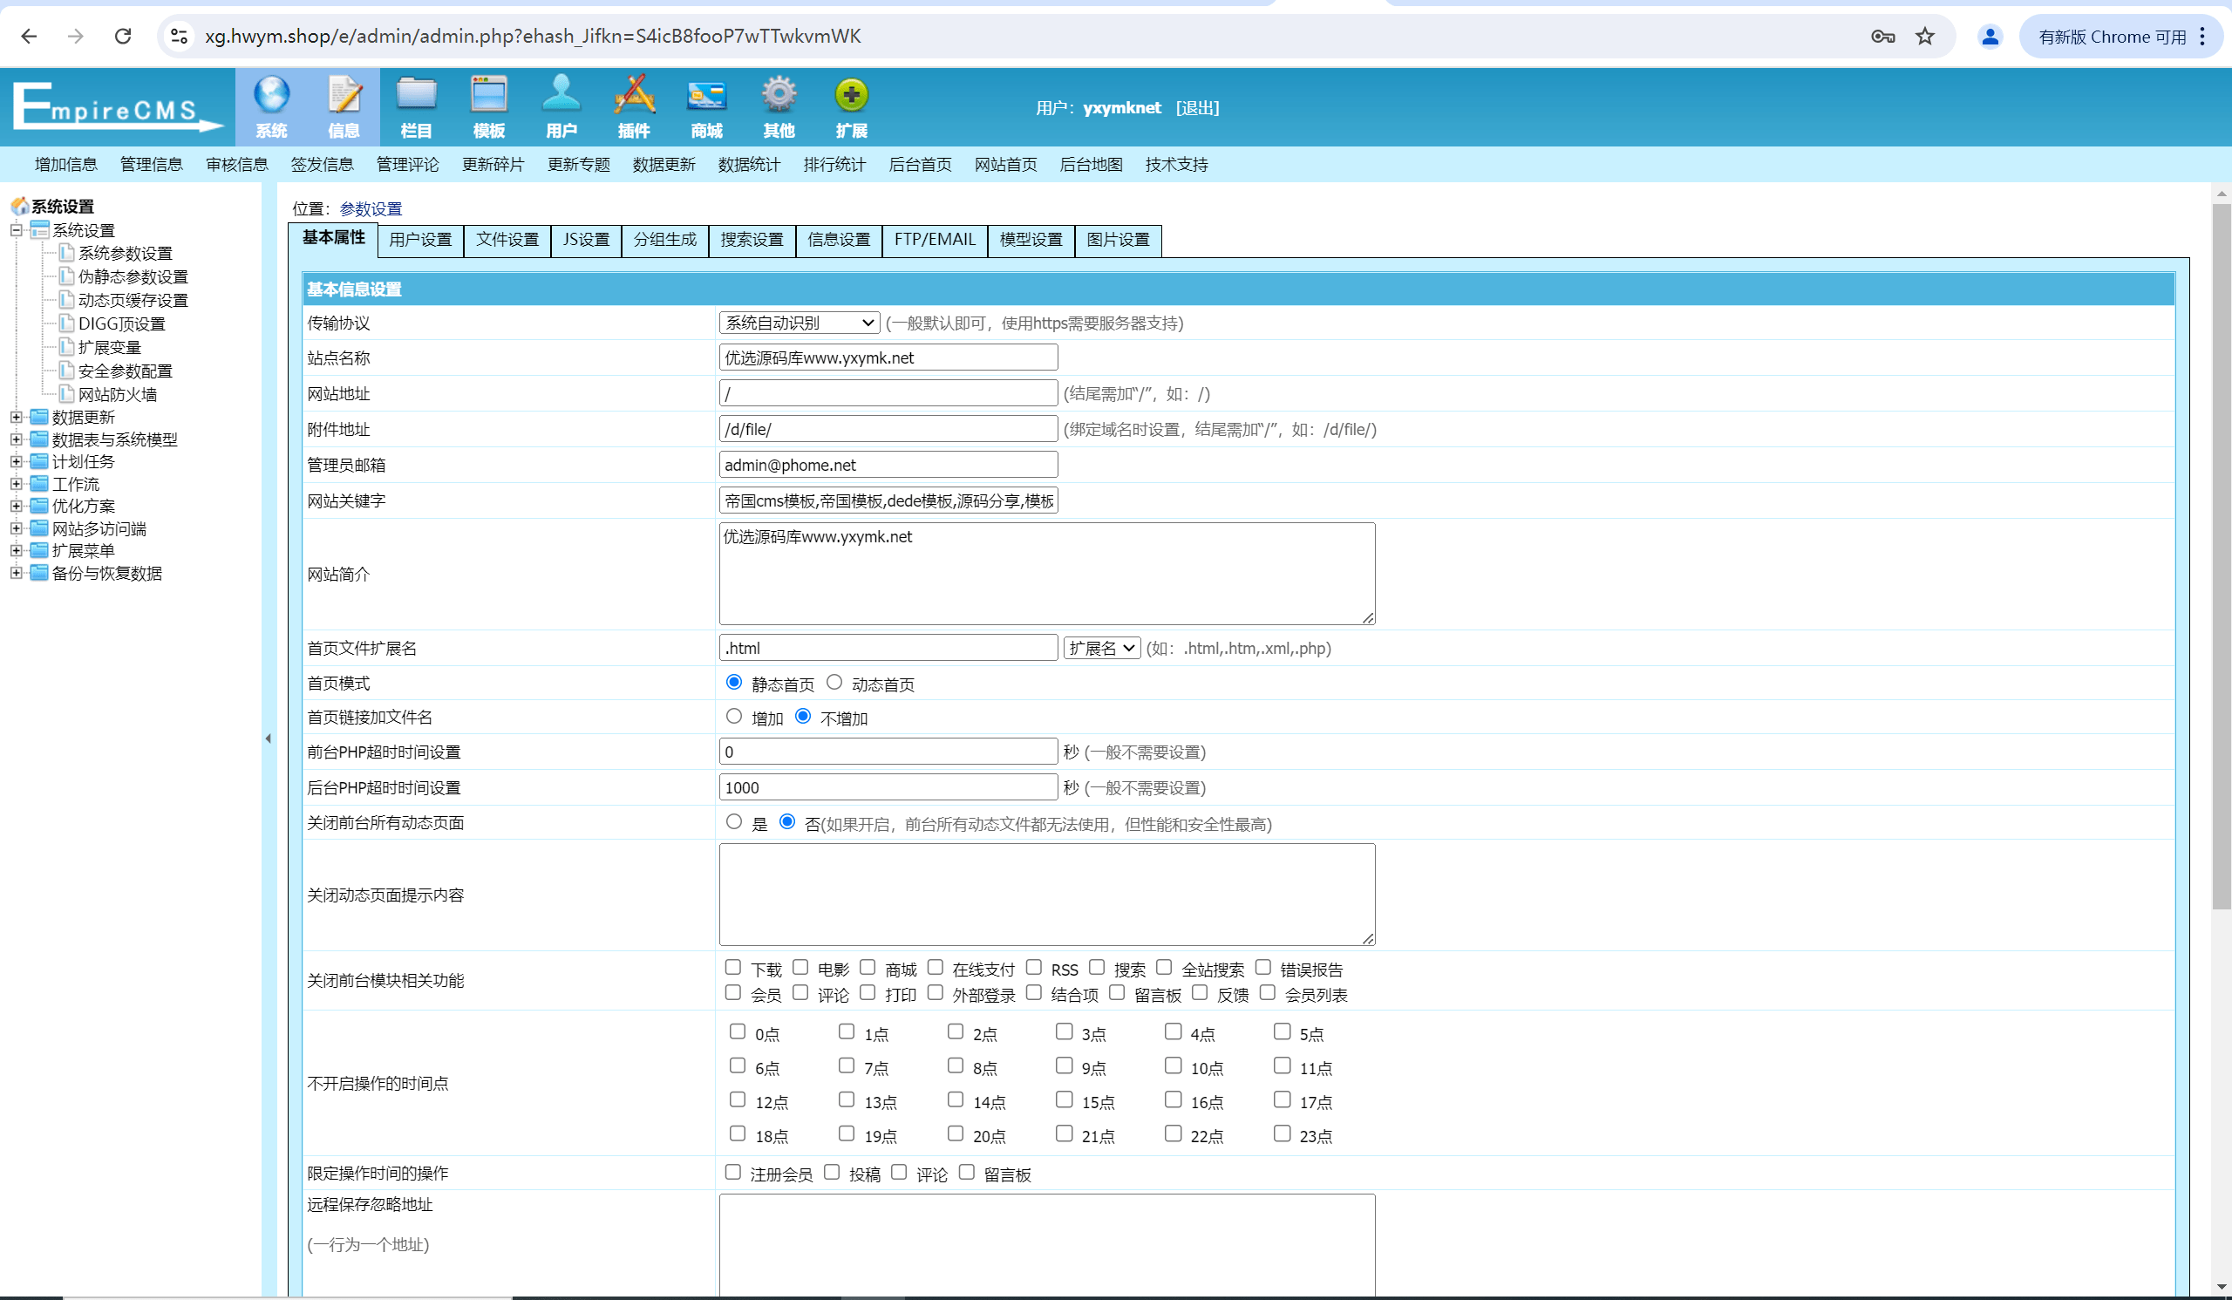Collapse the left sidebar with arrow handle
This screenshot has width=2232, height=1300.
[269, 738]
